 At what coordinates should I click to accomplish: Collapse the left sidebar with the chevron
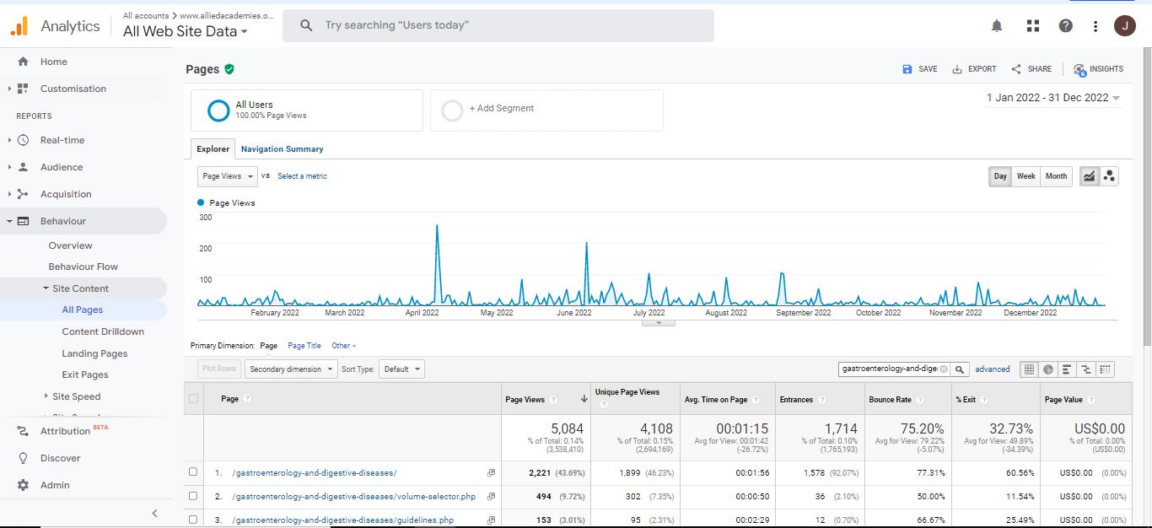(154, 513)
